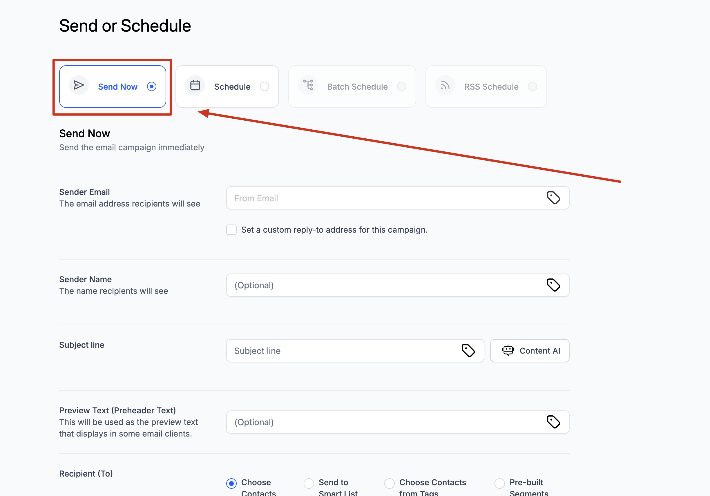Open tag picker in Preview Text field

coord(553,422)
